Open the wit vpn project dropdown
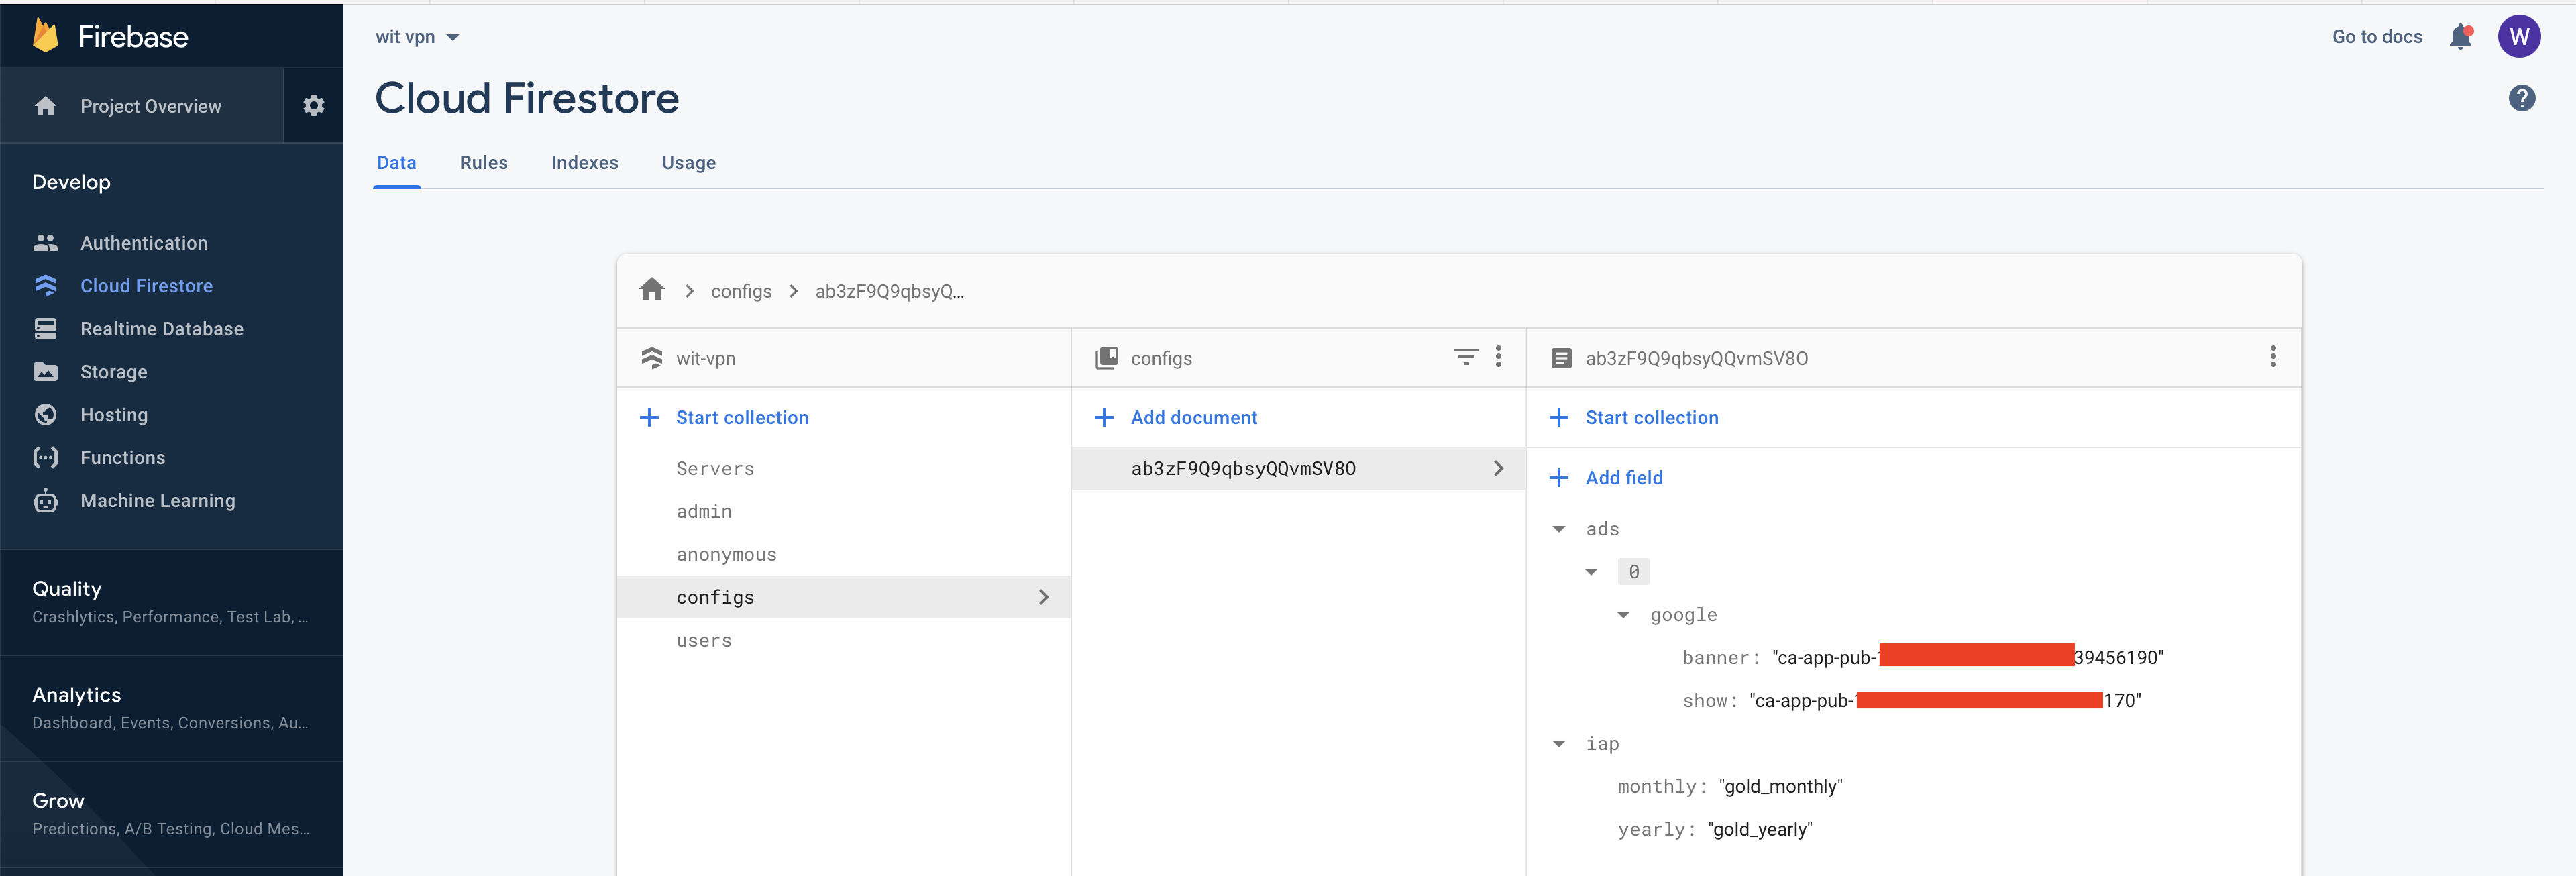Viewport: 2576px width, 876px height. [x=417, y=37]
